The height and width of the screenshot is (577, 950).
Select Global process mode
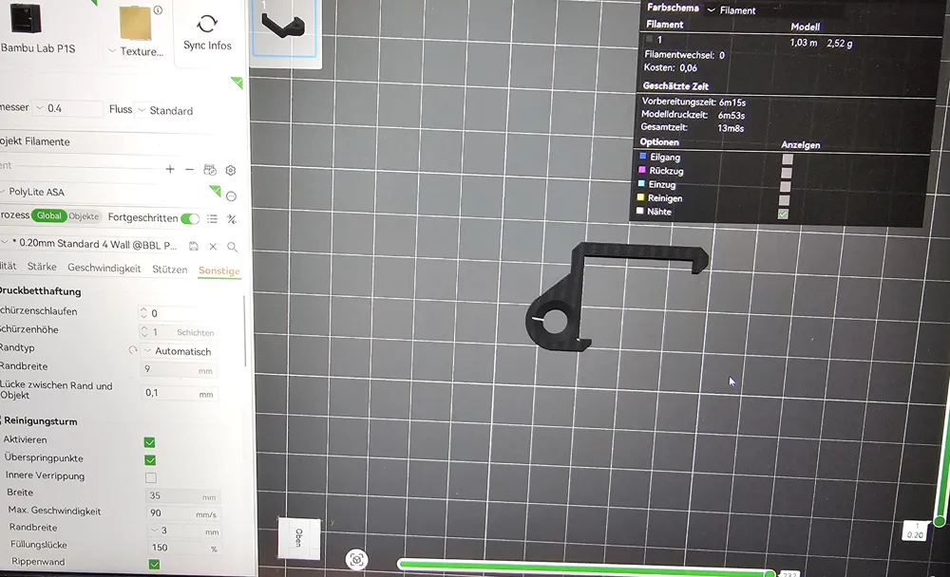[x=49, y=215]
